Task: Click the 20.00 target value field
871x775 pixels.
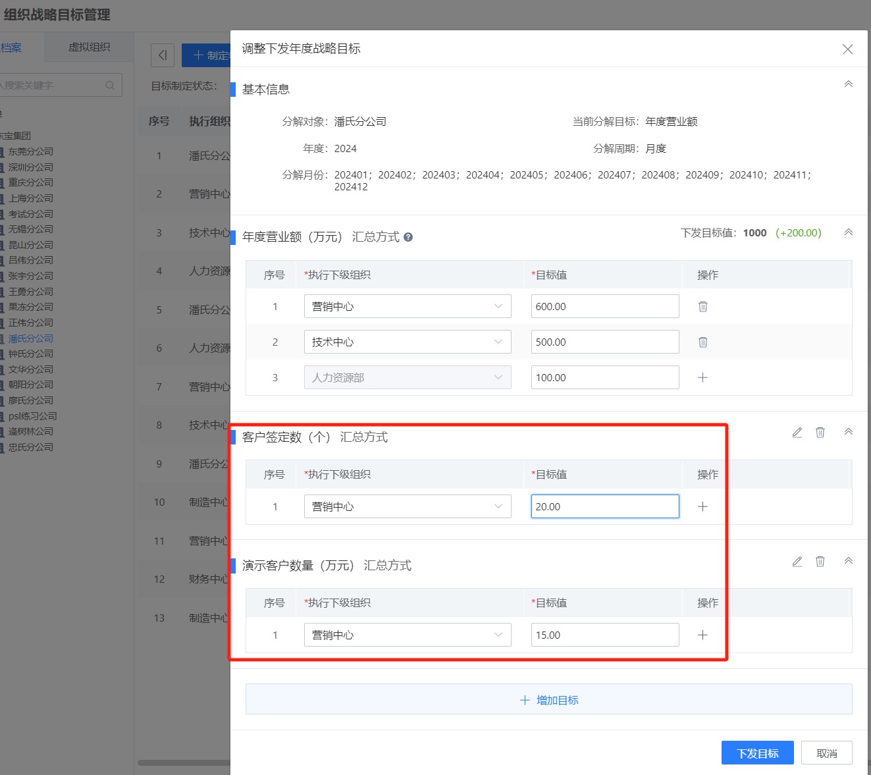Action: click(x=604, y=507)
